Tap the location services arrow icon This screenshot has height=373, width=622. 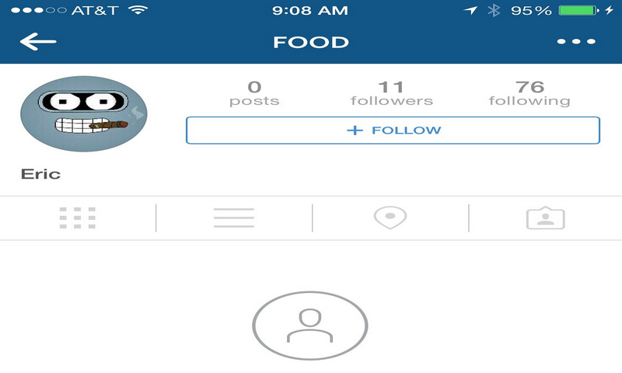[x=470, y=10]
